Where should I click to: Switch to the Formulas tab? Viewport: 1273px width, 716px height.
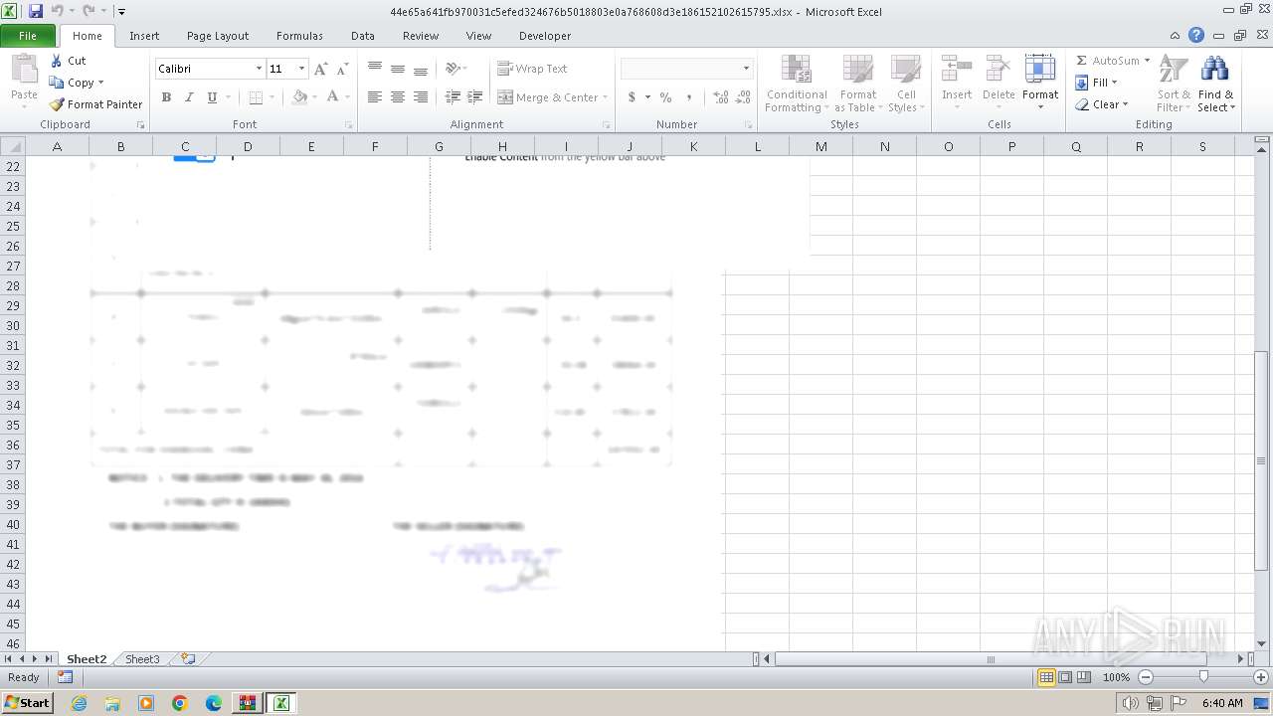[x=299, y=36]
